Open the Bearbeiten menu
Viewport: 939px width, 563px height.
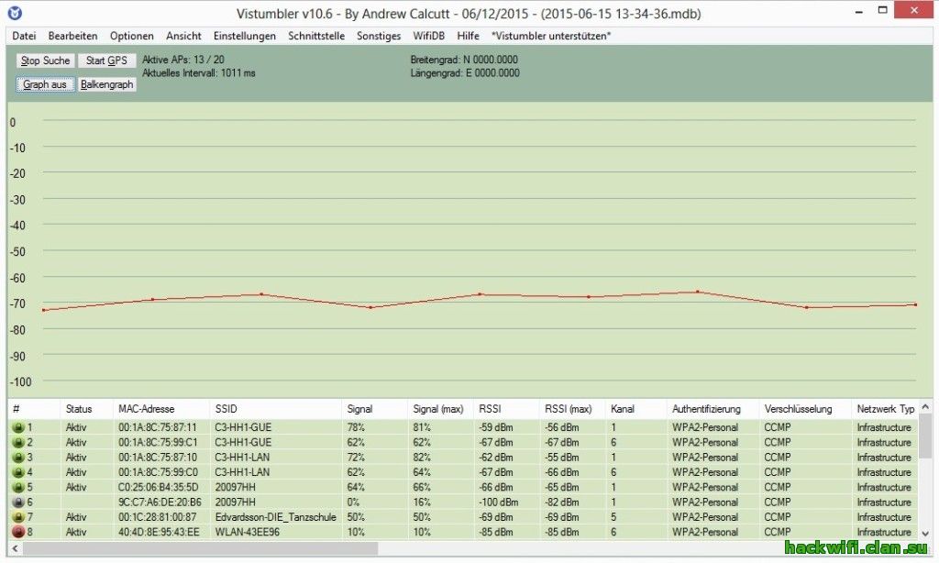[72, 36]
